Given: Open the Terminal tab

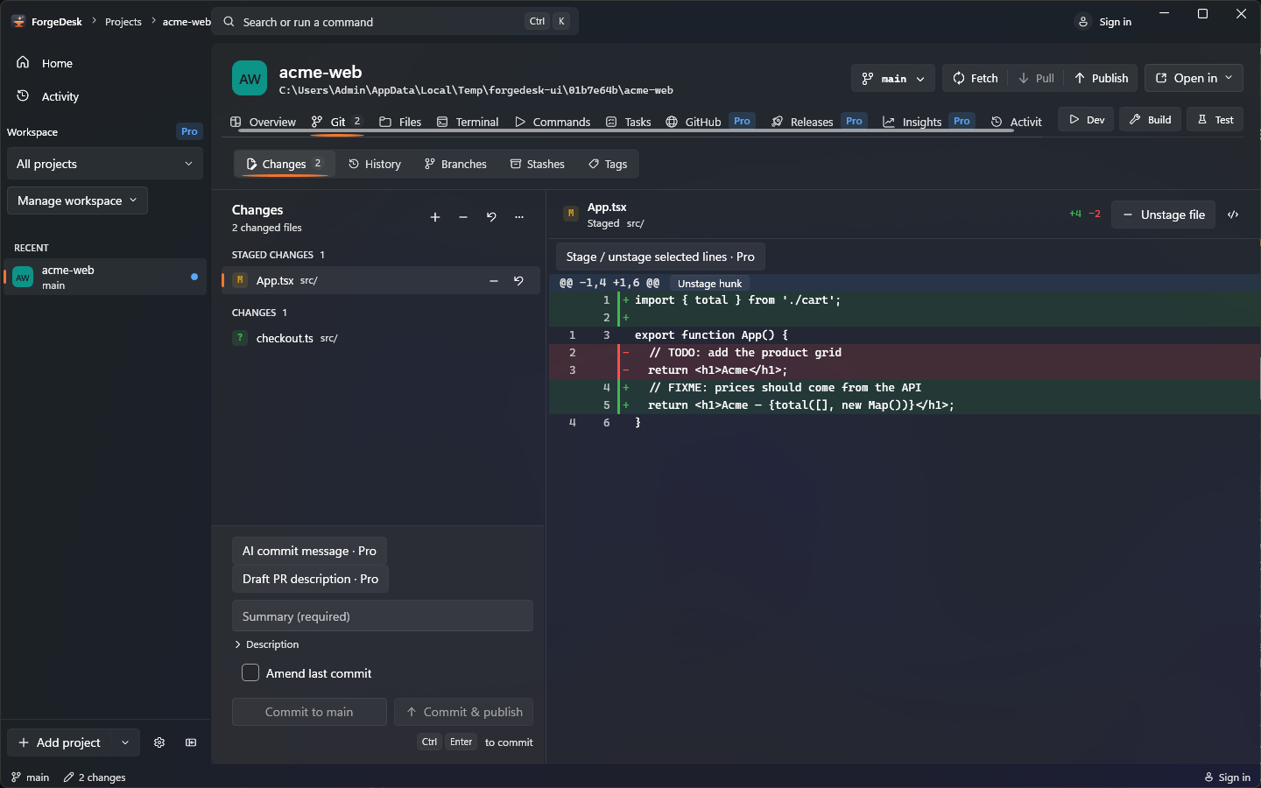Looking at the screenshot, I should (468, 122).
